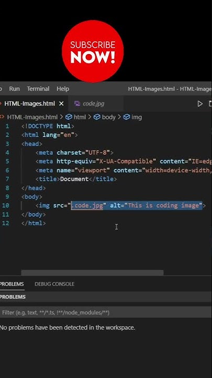Click line number 10 in the gutter

pyautogui.click(x=6, y=205)
